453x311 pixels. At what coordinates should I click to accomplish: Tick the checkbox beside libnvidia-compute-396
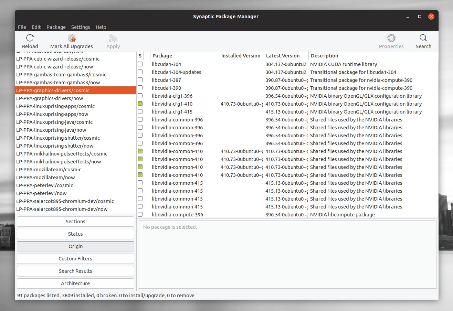click(x=140, y=214)
